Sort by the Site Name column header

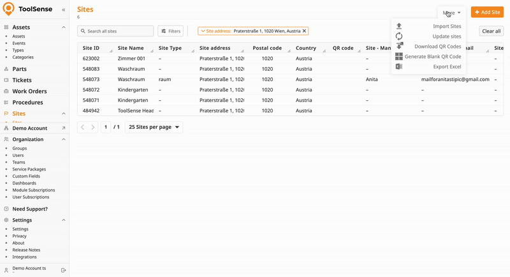[131, 48]
